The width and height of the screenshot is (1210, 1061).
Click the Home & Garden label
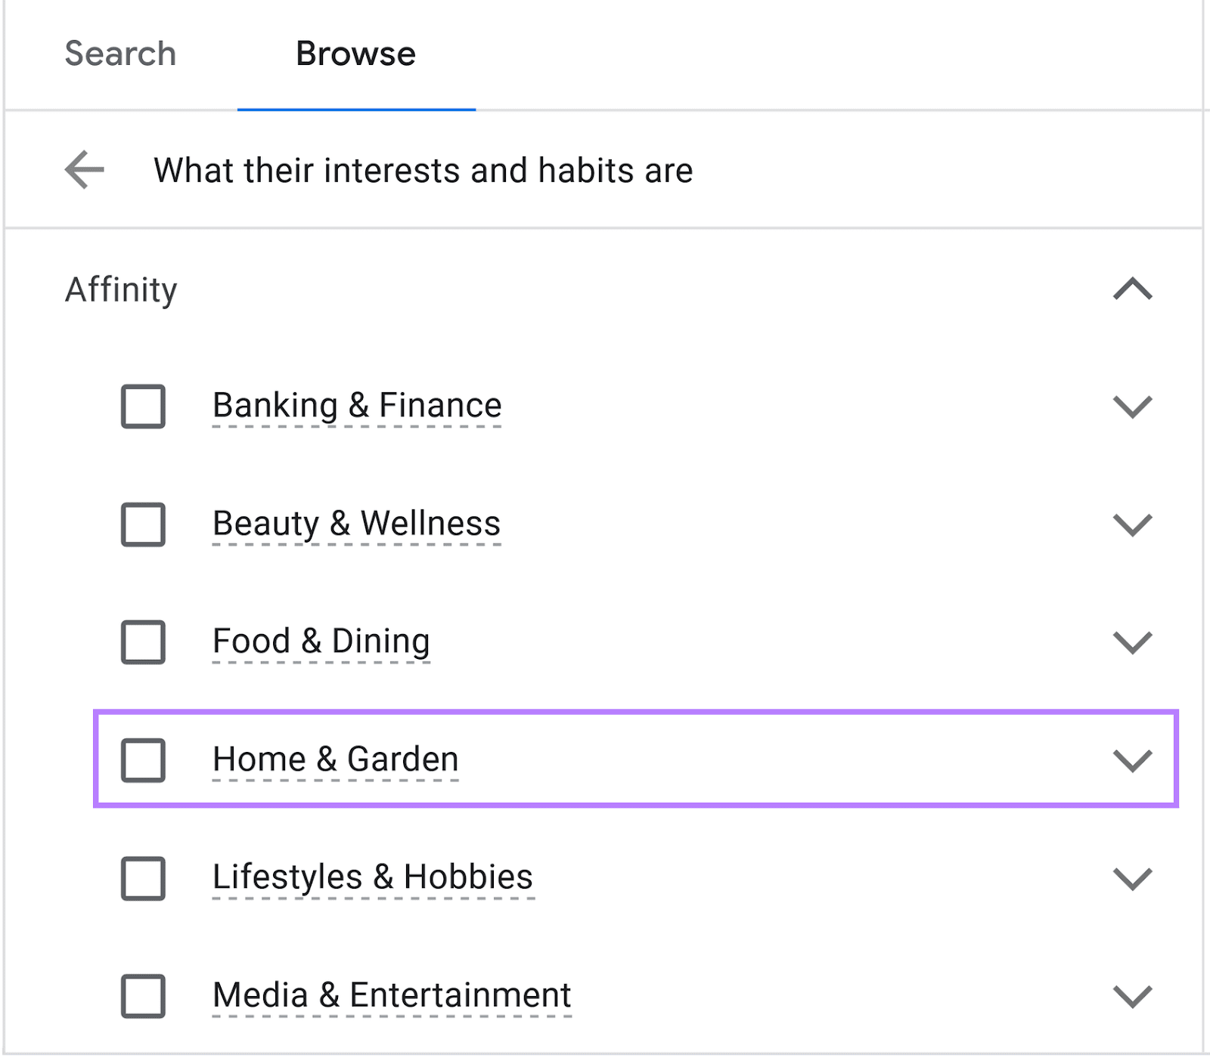[335, 759]
